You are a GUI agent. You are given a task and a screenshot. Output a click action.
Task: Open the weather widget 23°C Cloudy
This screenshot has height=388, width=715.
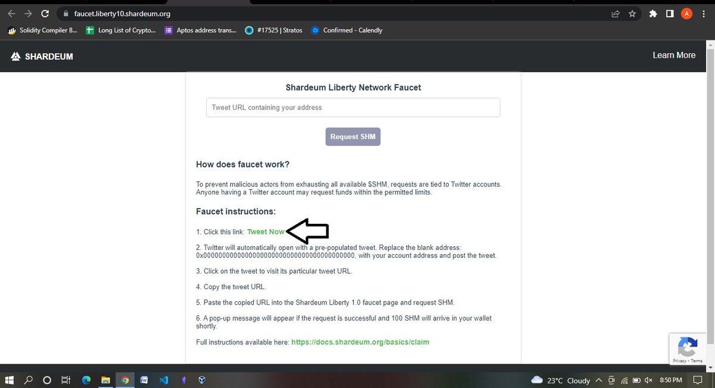pos(561,380)
